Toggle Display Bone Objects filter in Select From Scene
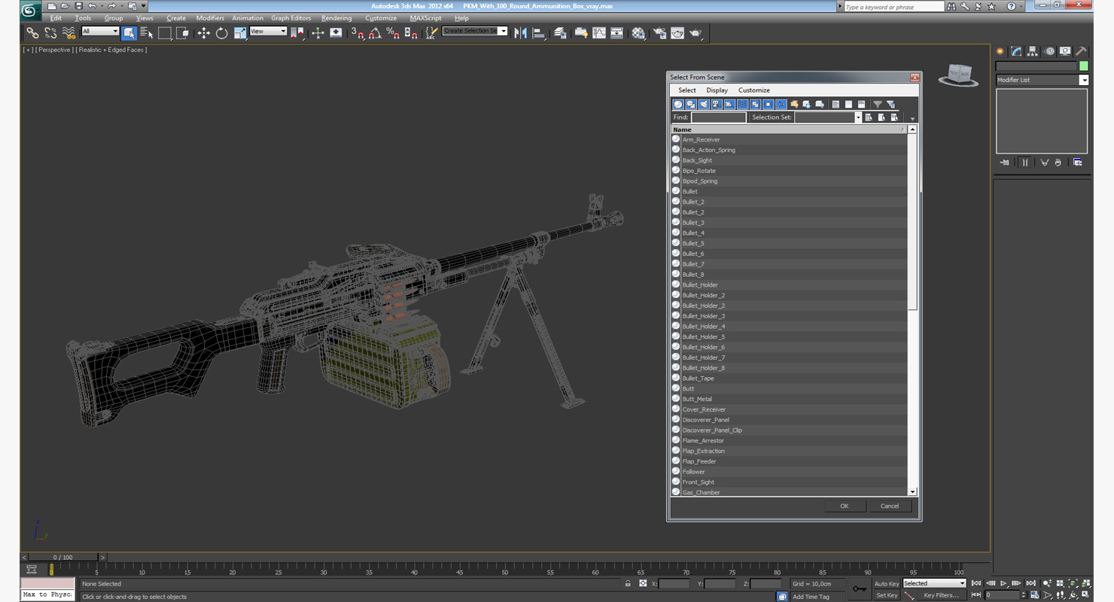The image size is (1114, 602). tap(781, 105)
